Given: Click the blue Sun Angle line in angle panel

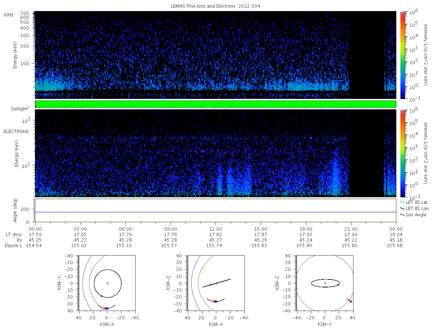Looking at the screenshot, I should pos(216,212).
